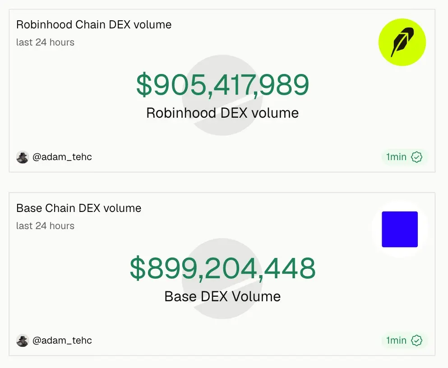
Task: Select the $899,204,448 counter value
Action: 222,268
